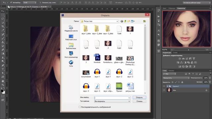Screen dimensions: 212x119
Task: Select the Pen tool
Action: click(3, 65)
